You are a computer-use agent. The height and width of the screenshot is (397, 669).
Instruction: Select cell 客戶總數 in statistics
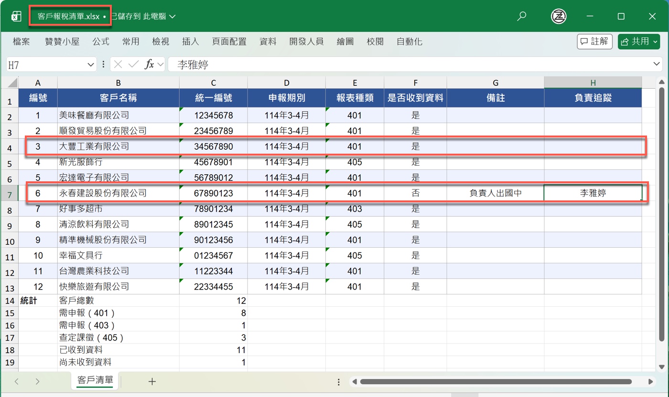119,301
